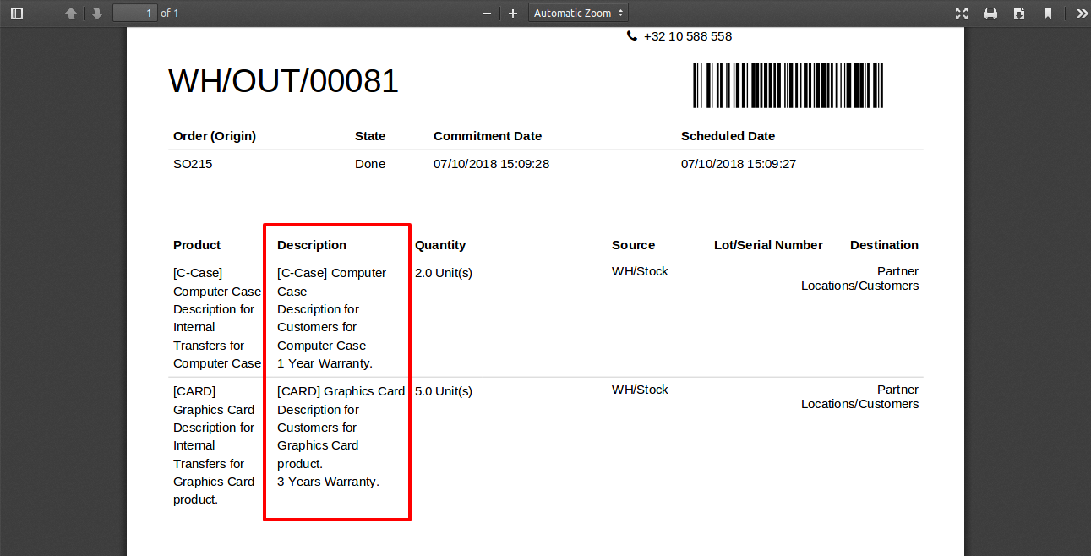Viewport: 1091px width, 556px height.
Task: Click the 3 Years Warranty text
Action: (329, 482)
